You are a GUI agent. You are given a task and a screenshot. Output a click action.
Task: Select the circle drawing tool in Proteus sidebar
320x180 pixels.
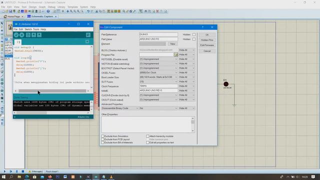[x=2, y=83]
